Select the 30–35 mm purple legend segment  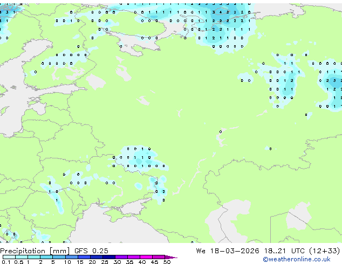point(121,257)
